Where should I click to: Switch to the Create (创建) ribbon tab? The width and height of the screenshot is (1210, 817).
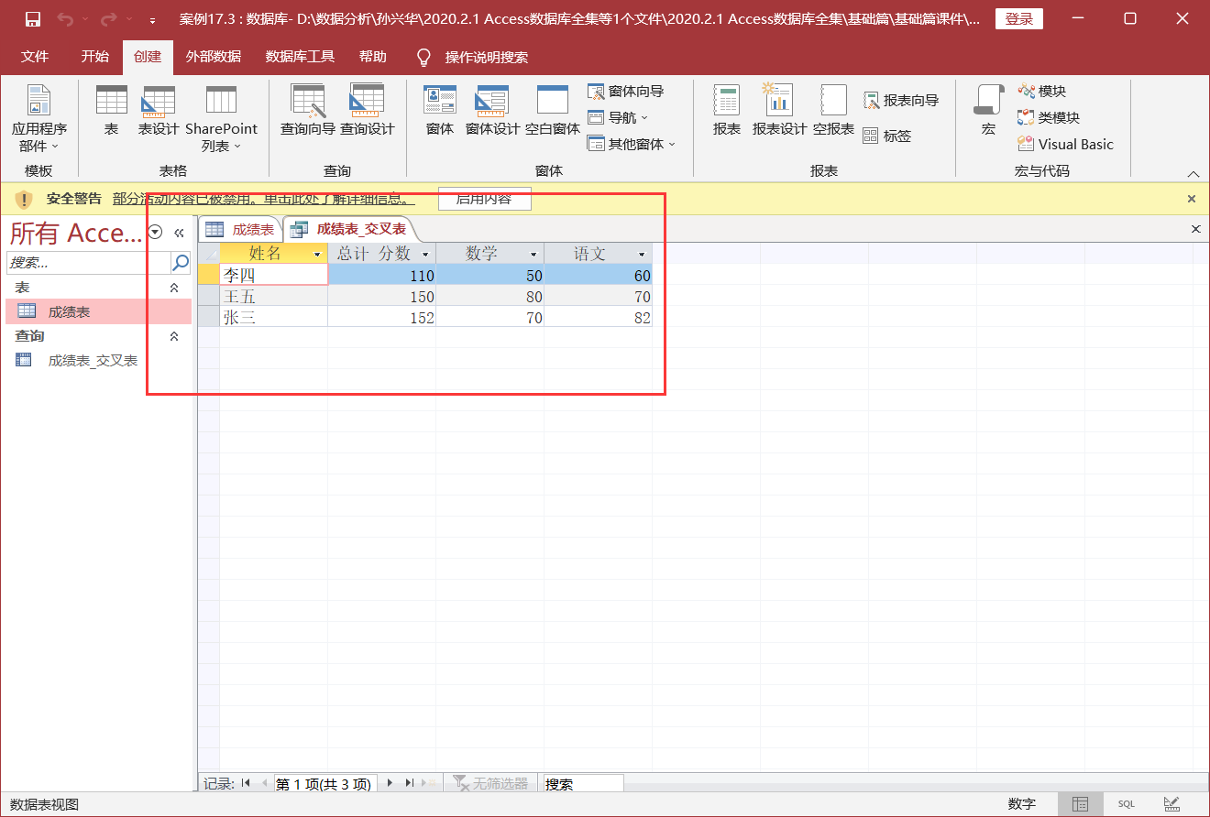coord(148,57)
